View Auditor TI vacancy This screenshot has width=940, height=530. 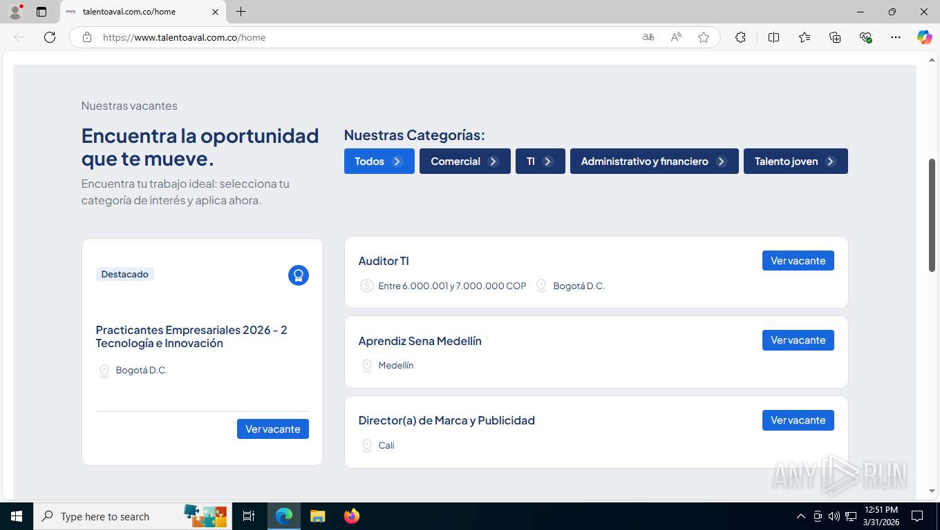click(798, 261)
